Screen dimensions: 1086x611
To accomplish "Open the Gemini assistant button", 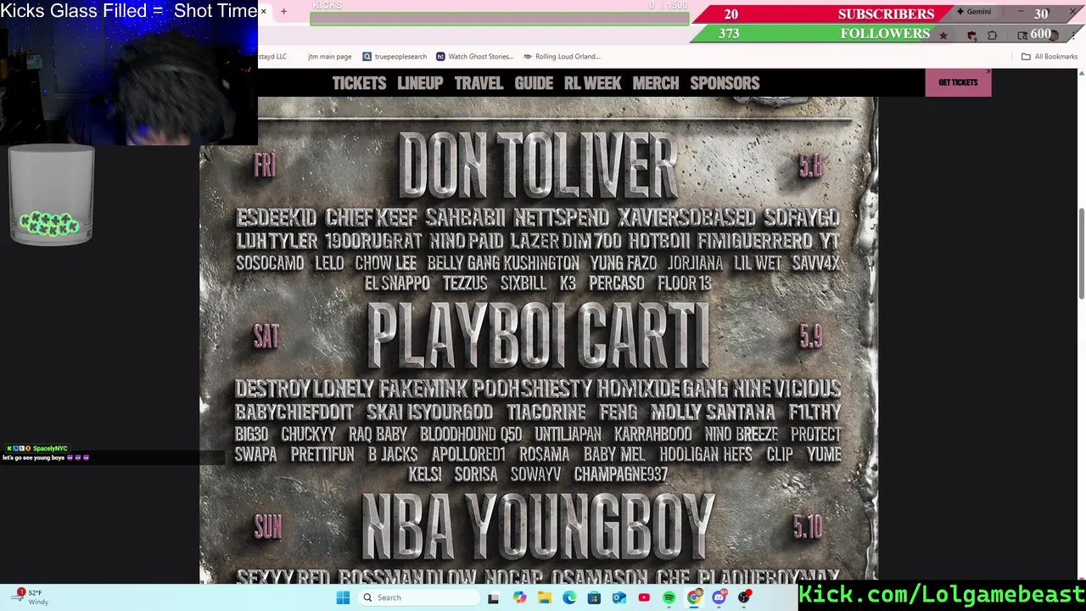I will pyautogui.click(x=974, y=12).
